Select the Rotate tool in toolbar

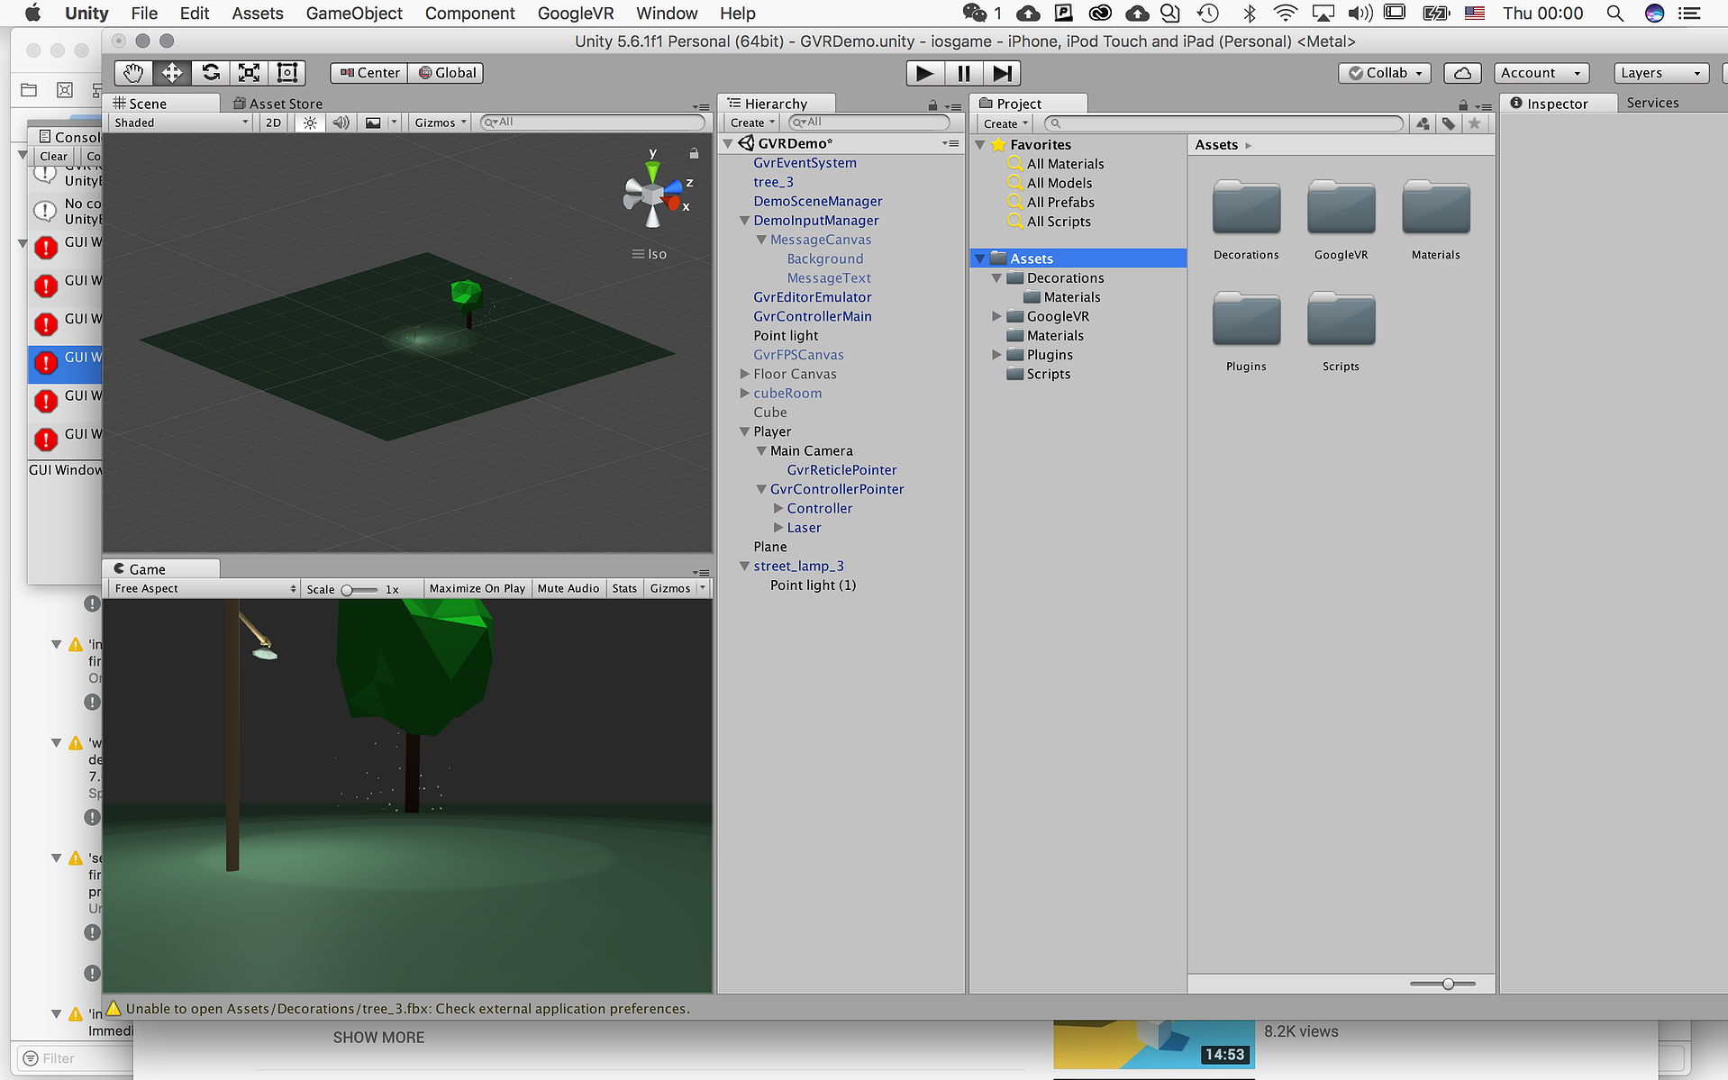click(x=211, y=73)
